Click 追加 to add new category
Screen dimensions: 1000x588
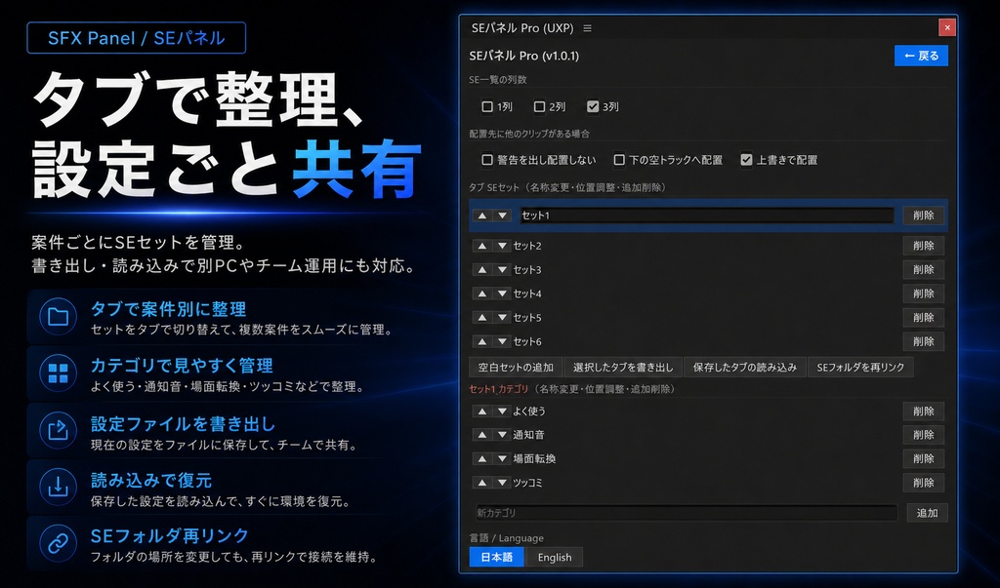928,513
